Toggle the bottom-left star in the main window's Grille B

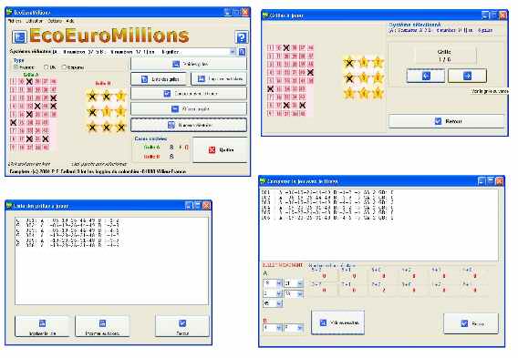click(92, 127)
